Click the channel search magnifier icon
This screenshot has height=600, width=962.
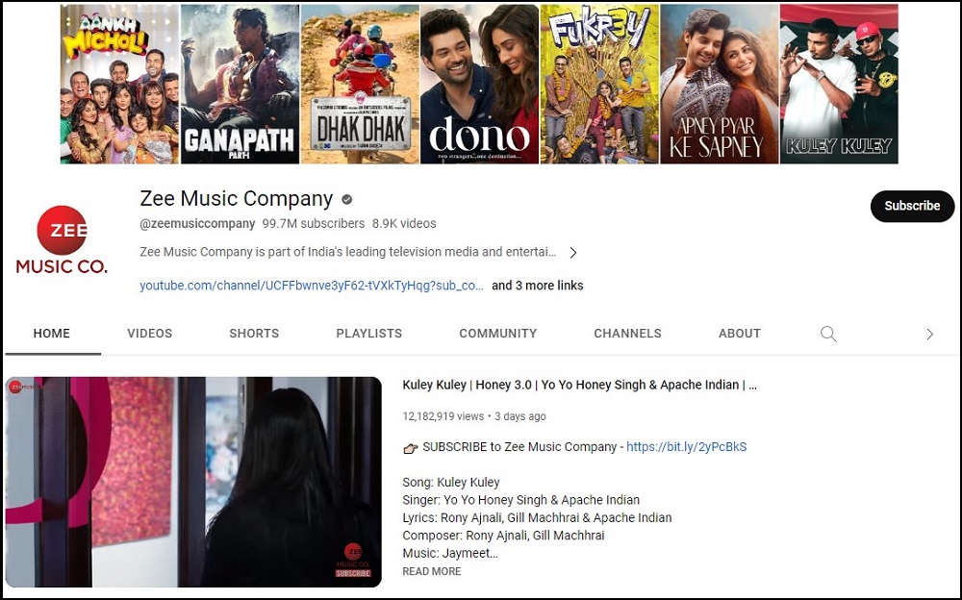coord(828,334)
